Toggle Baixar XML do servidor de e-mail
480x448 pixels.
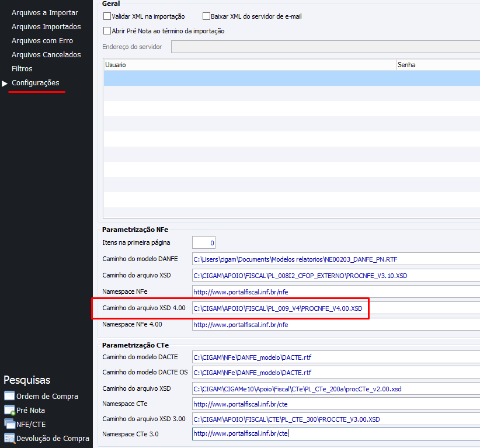point(206,16)
